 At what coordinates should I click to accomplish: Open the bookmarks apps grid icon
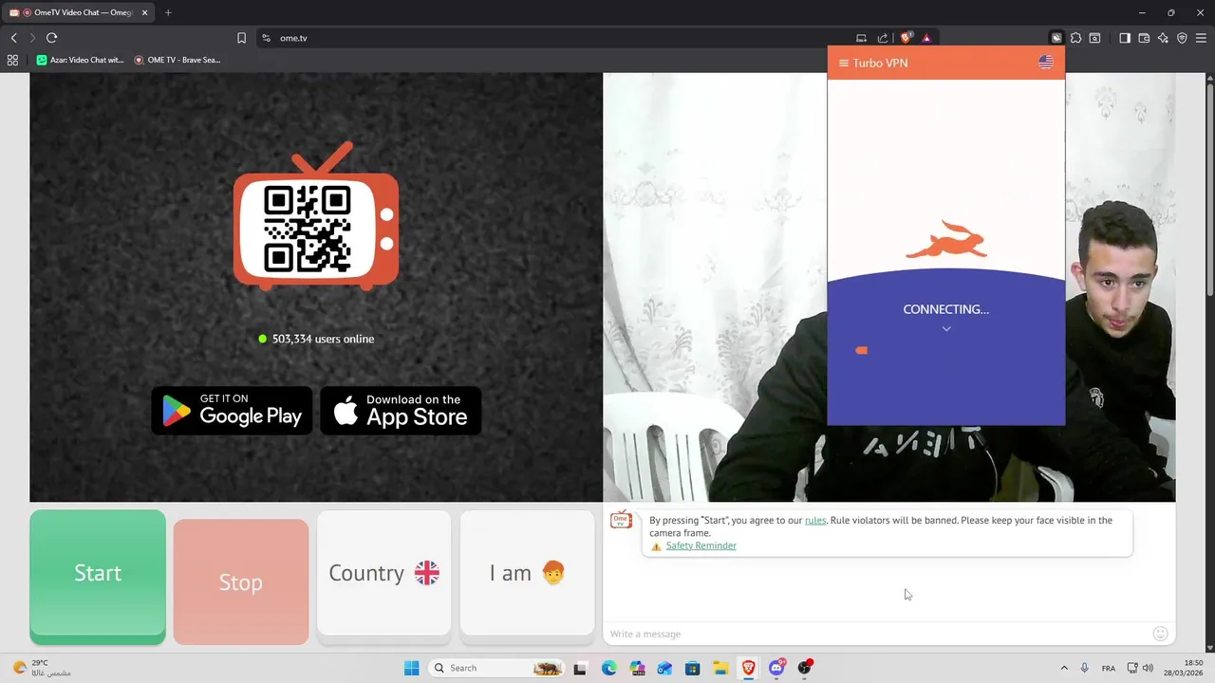12,60
